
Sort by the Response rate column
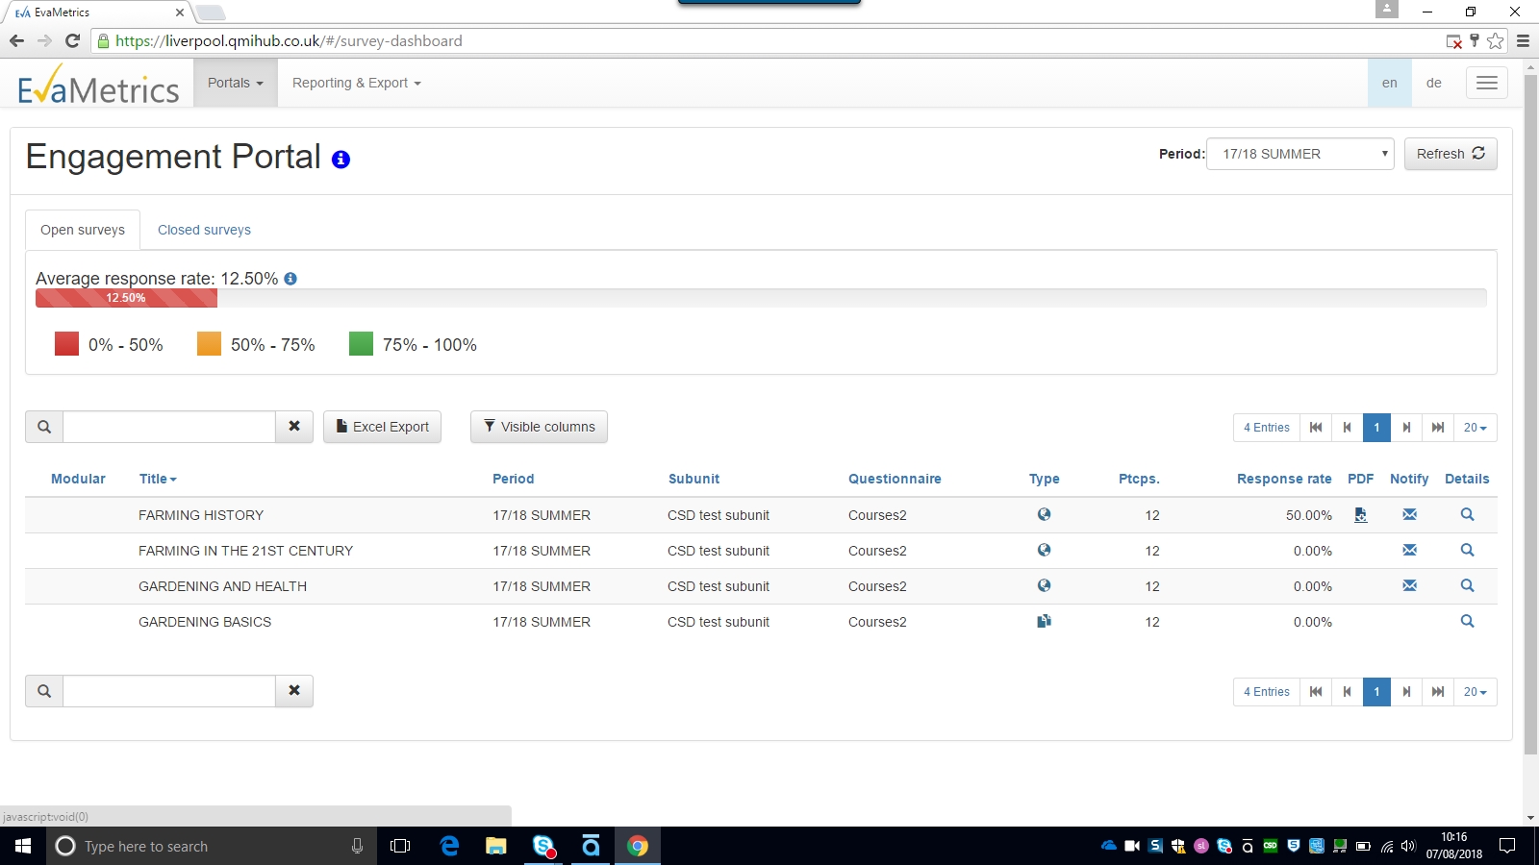coord(1284,479)
